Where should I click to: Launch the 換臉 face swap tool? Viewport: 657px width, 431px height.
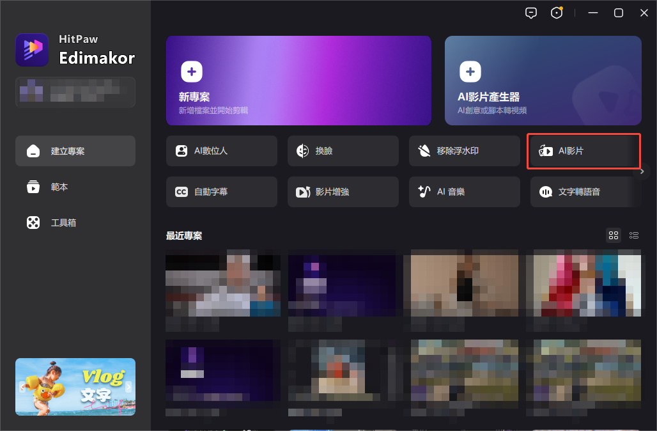pyautogui.click(x=343, y=151)
